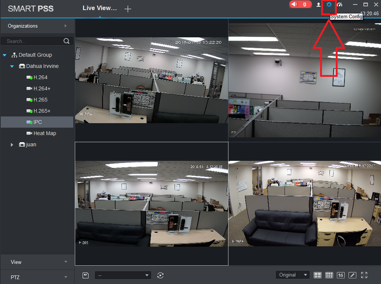Switch to four-split layout icon

[317, 275]
